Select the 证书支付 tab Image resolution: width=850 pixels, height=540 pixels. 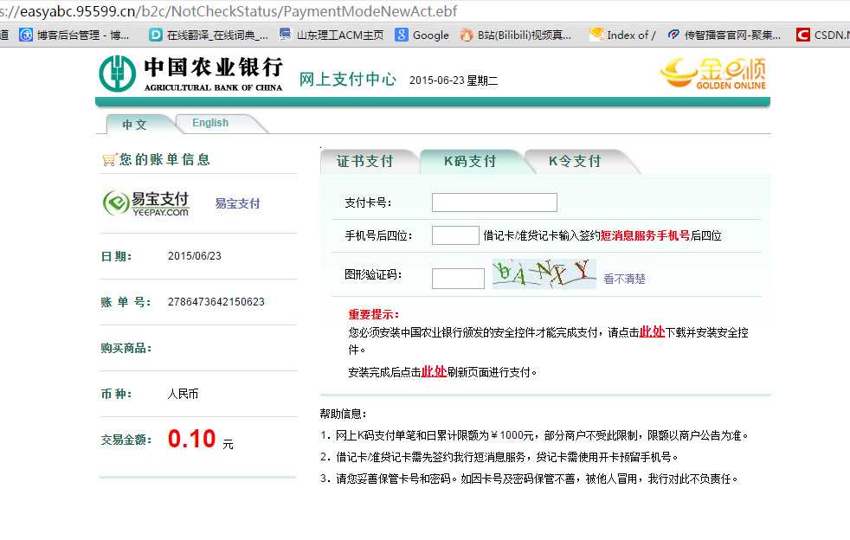[x=364, y=161]
